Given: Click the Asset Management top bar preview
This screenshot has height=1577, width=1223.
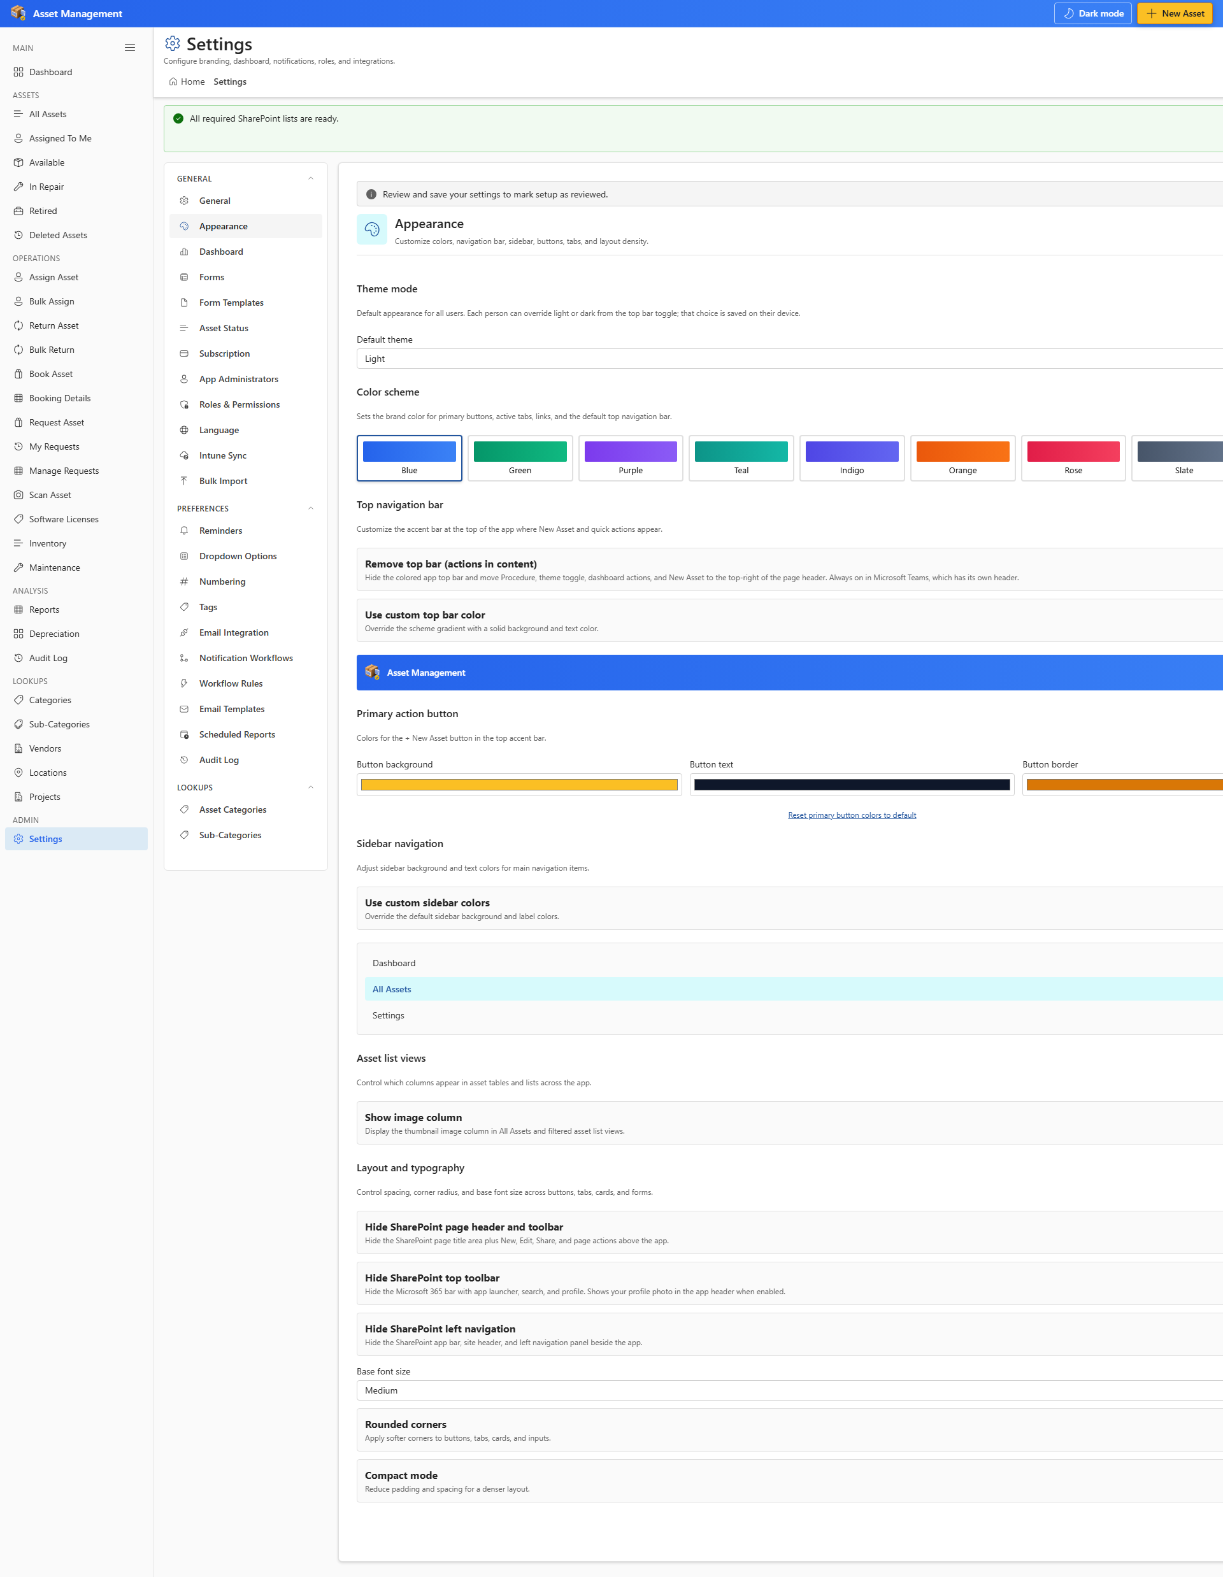Looking at the screenshot, I should 790,672.
